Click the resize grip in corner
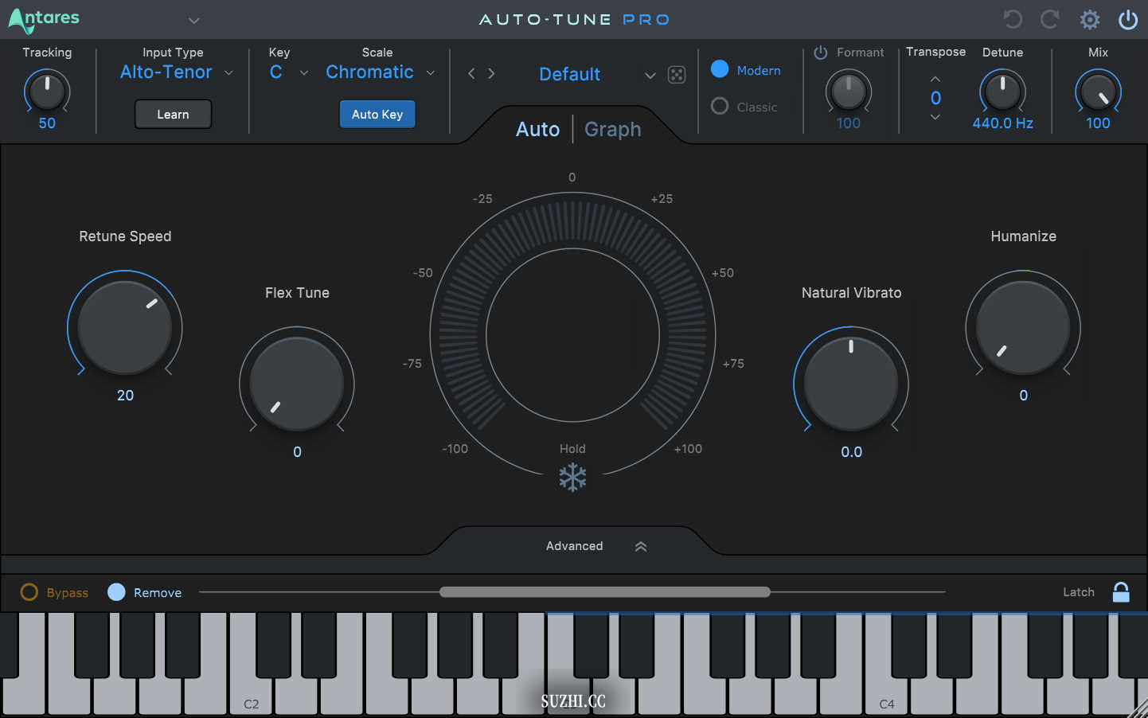Screen dimensions: 1148x718 point(1138,708)
